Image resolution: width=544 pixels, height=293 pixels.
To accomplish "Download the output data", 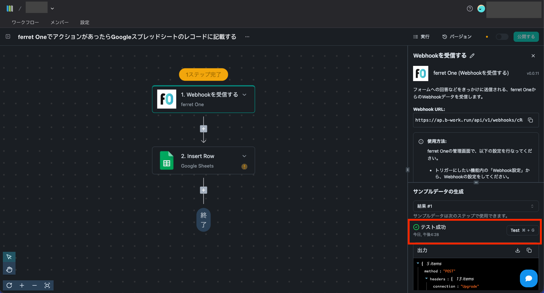I will [x=518, y=250].
